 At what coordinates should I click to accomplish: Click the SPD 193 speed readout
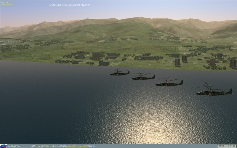click(36, 146)
